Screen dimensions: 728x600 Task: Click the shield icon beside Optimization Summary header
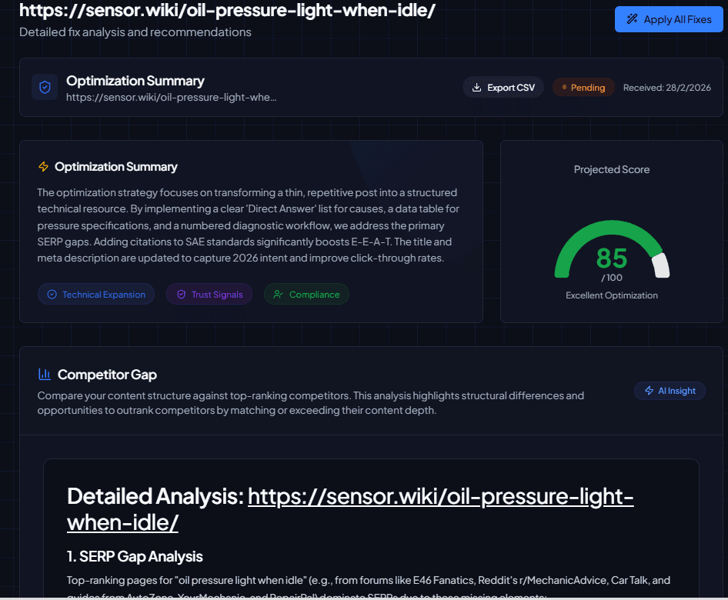(x=45, y=87)
